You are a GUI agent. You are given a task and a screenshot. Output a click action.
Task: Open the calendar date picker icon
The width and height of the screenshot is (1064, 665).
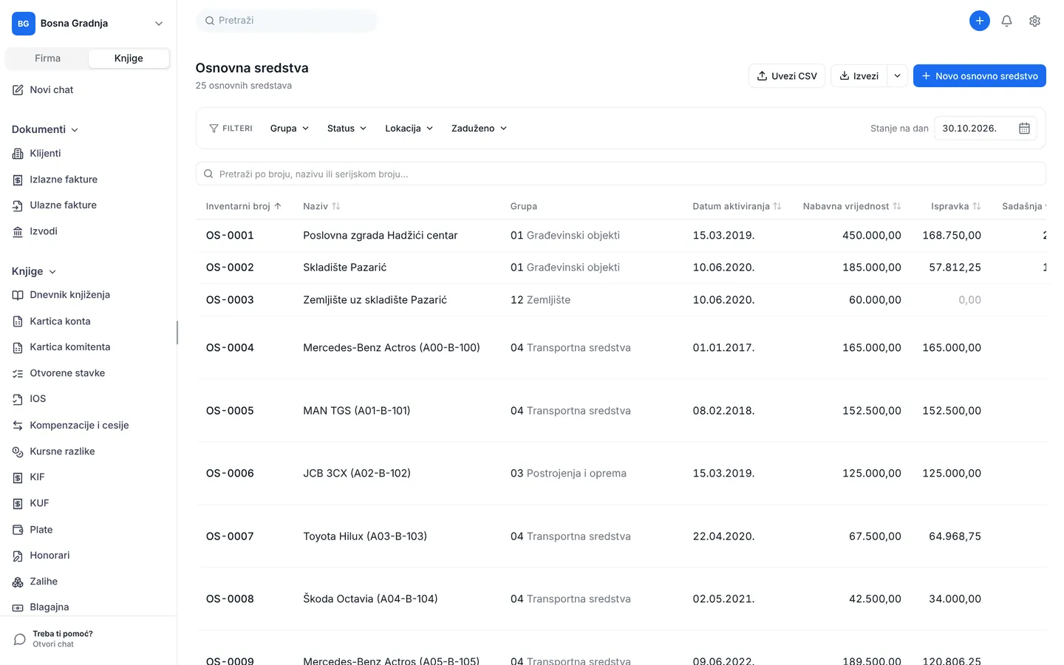click(1024, 129)
